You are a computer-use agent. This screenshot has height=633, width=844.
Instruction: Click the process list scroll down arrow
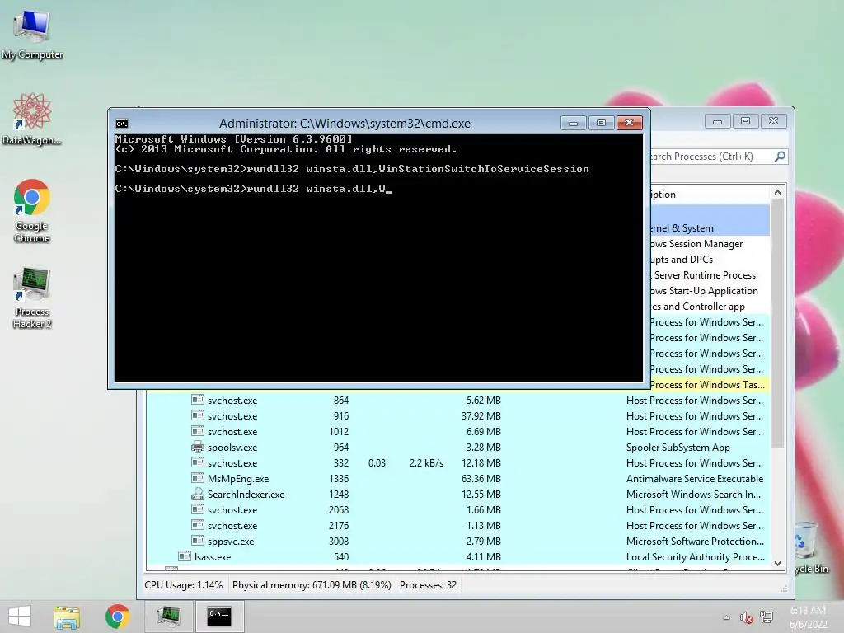point(777,563)
